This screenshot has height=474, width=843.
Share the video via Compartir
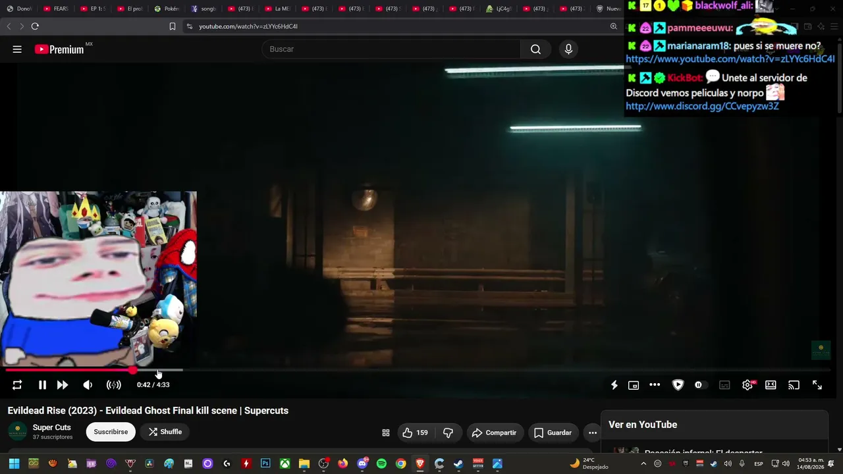(x=495, y=433)
